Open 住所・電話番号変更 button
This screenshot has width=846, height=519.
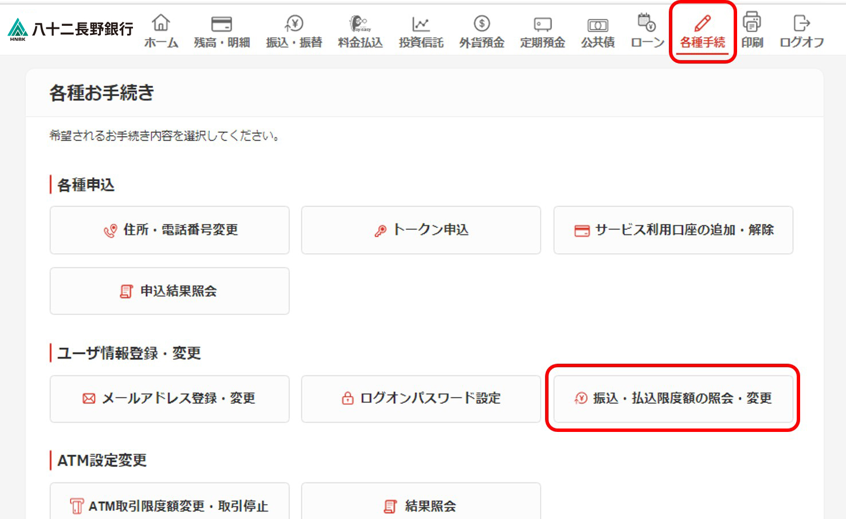point(170,230)
